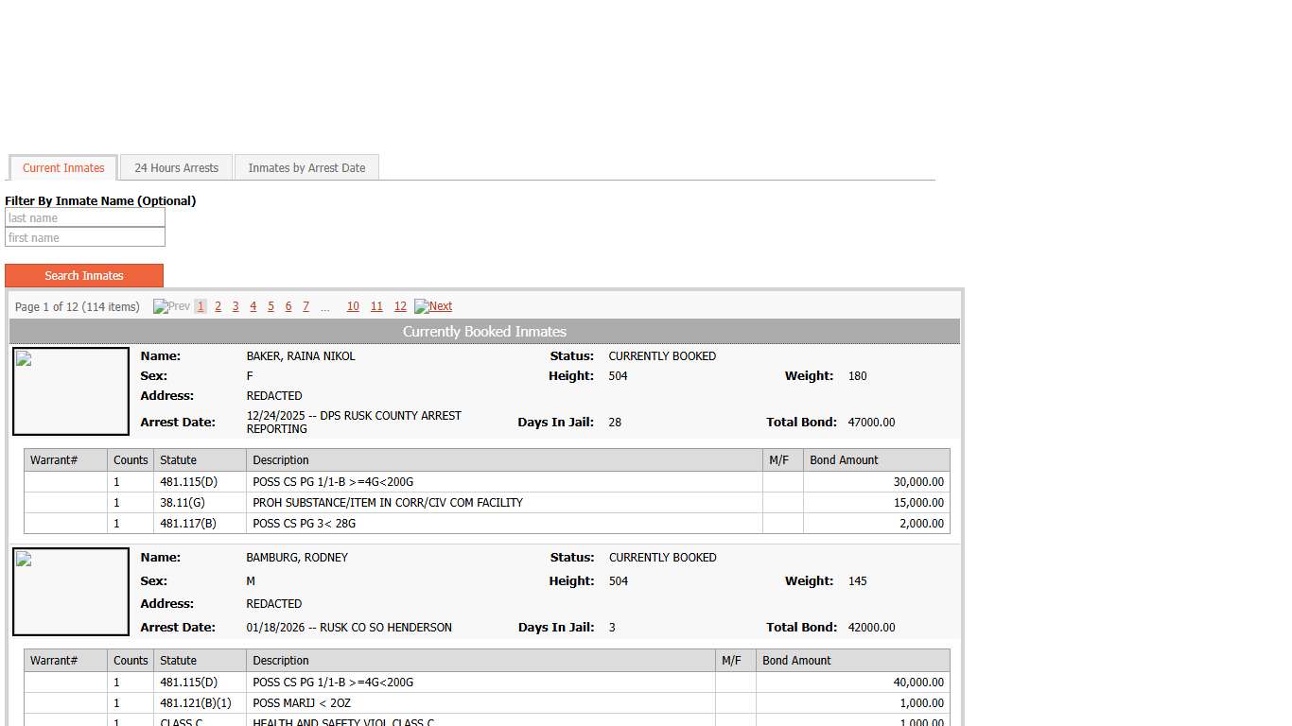Viewport: 1292px width, 726px height.
Task: Focus the last name filter field
Action: point(85,218)
